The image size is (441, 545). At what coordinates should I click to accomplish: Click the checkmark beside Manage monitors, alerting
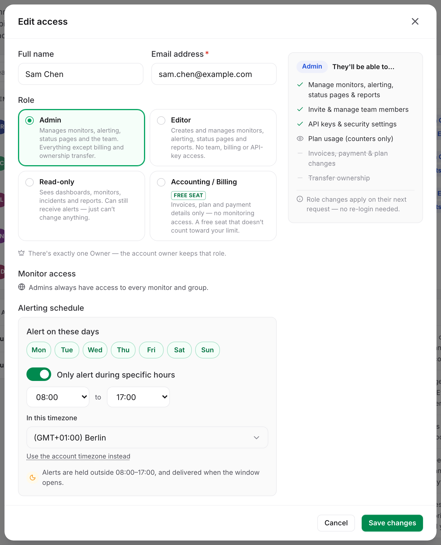pyautogui.click(x=300, y=85)
